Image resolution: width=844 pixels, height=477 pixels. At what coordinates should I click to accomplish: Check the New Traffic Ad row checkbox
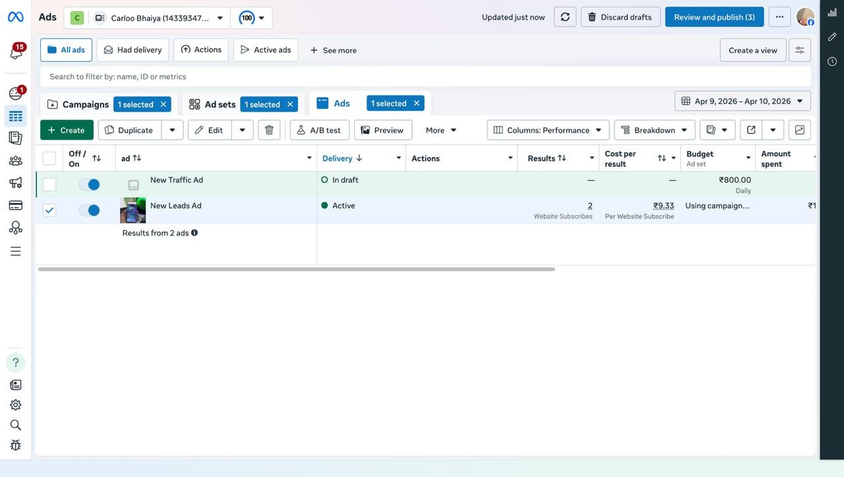[49, 185]
